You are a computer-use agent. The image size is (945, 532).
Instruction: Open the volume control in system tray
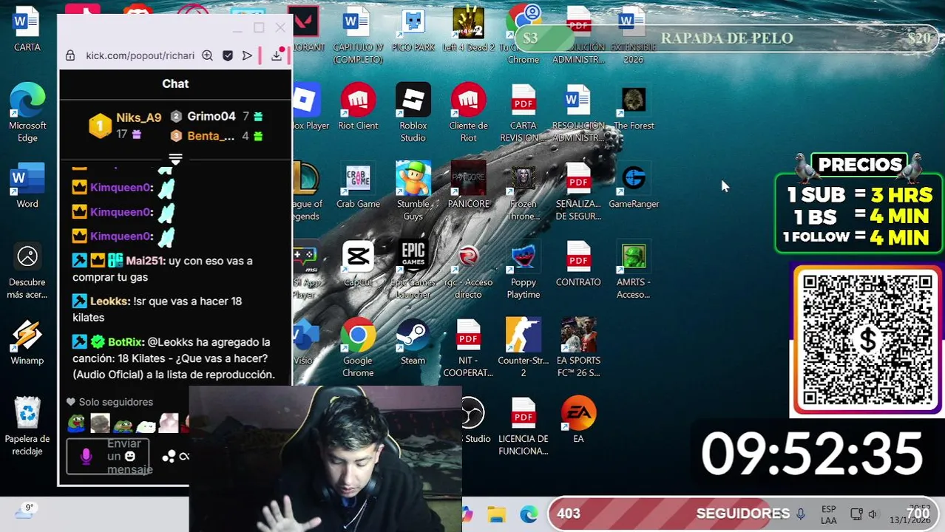(x=873, y=514)
